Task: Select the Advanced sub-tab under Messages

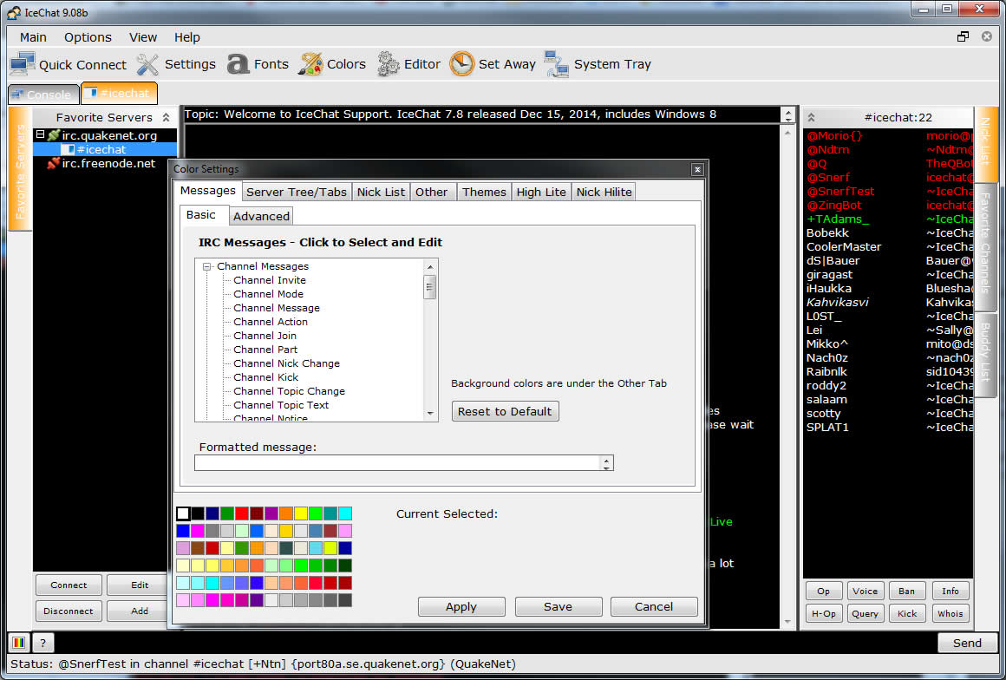Action: pyautogui.click(x=261, y=216)
